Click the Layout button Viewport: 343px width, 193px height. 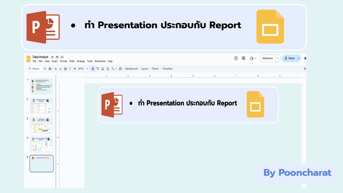144,69
